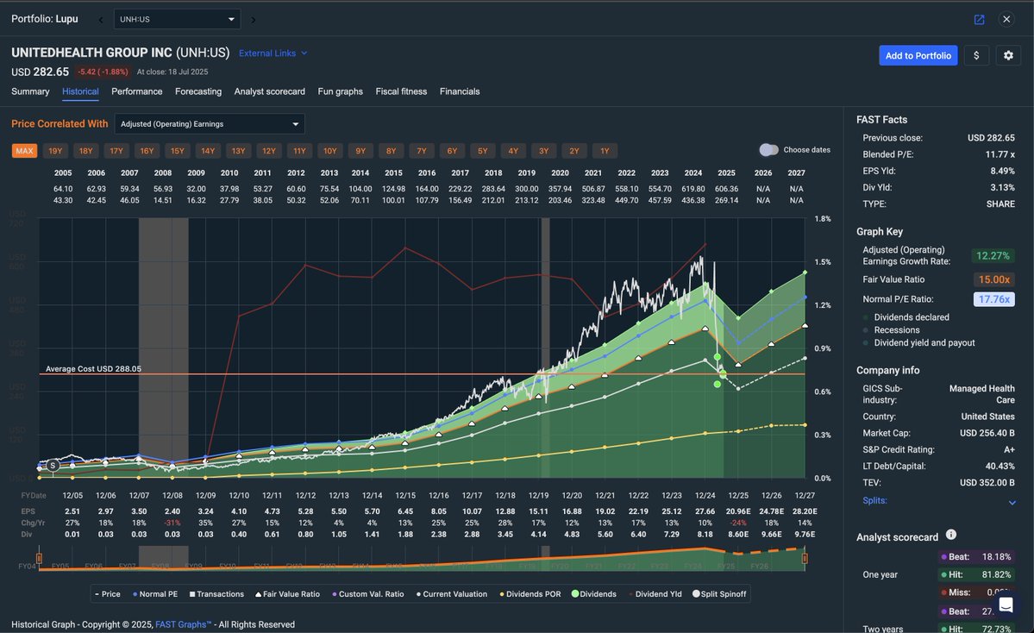Select the 1Y time range
Image resolution: width=1034 pixels, height=633 pixels.
click(x=605, y=151)
